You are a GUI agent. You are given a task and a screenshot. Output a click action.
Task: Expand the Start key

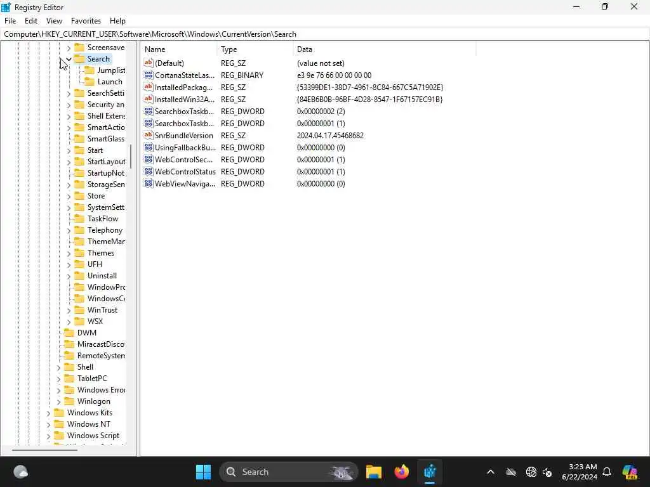pos(69,150)
